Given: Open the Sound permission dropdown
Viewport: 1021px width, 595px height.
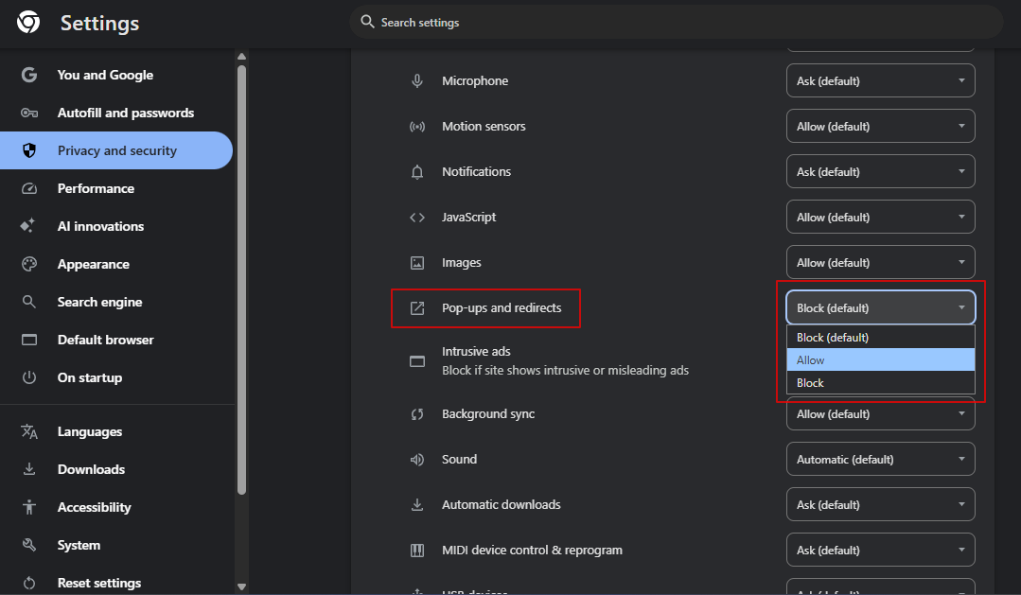Looking at the screenshot, I should click(x=880, y=460).
